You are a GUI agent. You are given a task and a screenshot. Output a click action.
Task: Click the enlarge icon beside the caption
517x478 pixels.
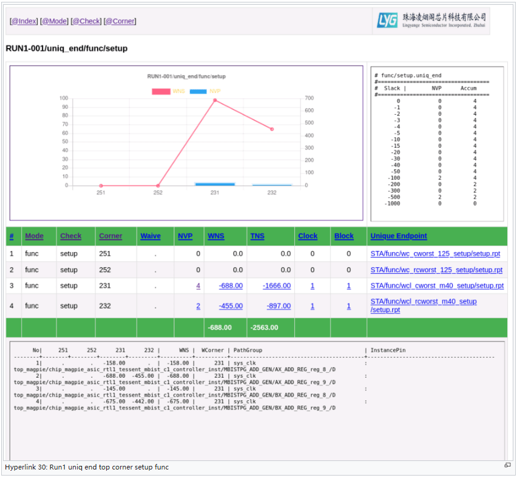tap(507, 465)
